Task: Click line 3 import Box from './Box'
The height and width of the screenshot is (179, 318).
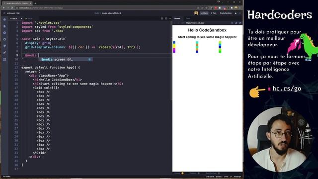Action: 43,31
